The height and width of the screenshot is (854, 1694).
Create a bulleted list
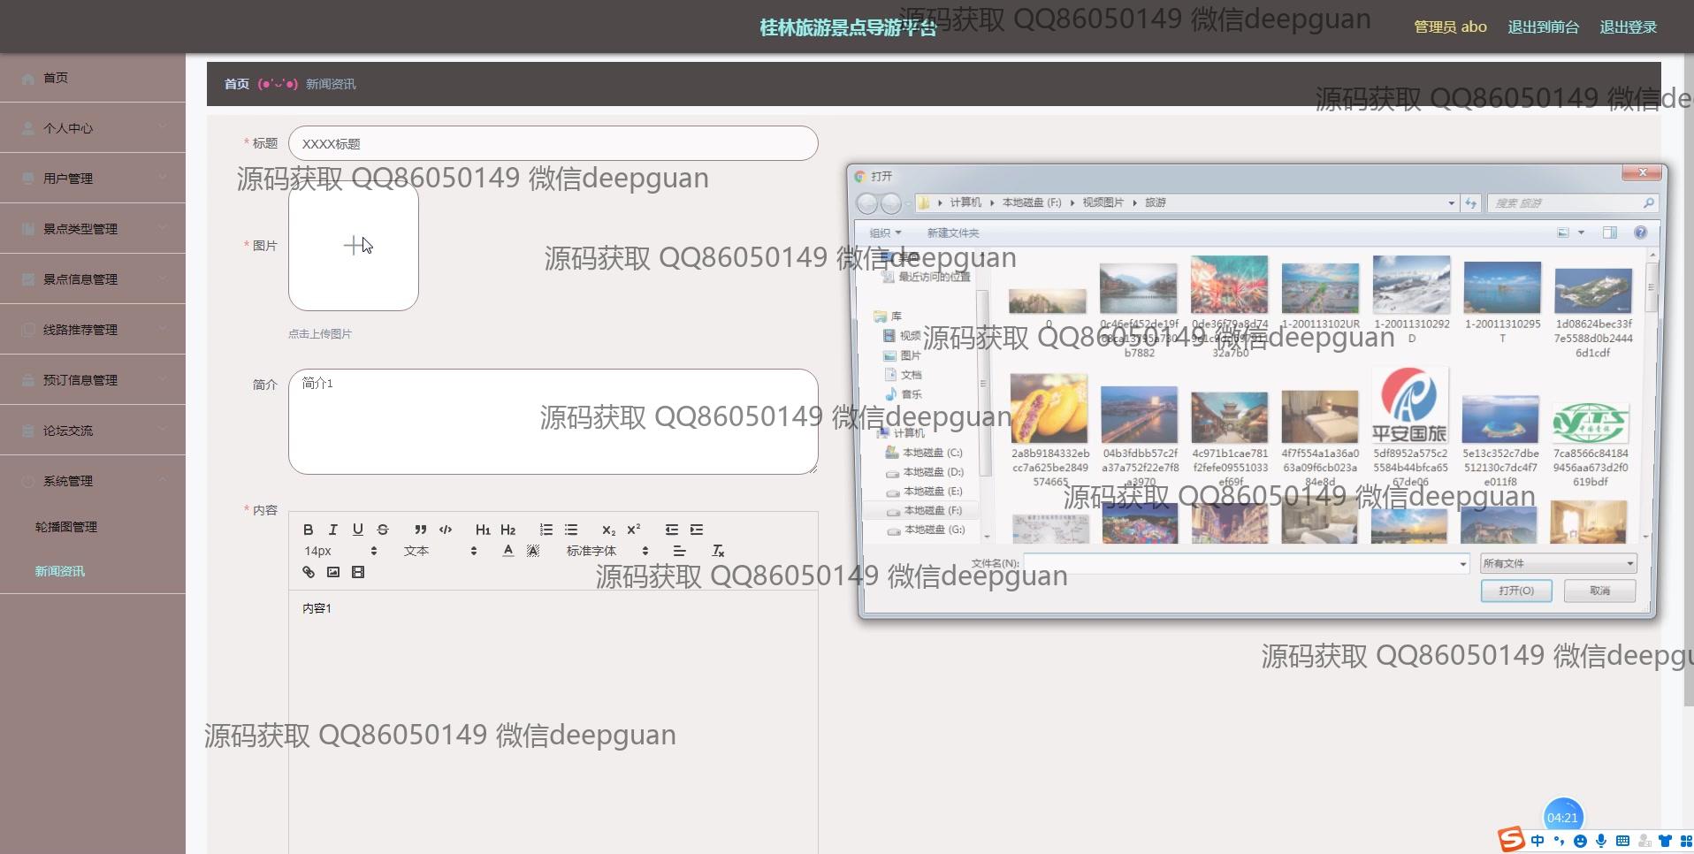pyautogui.click(x=571, y=530)
